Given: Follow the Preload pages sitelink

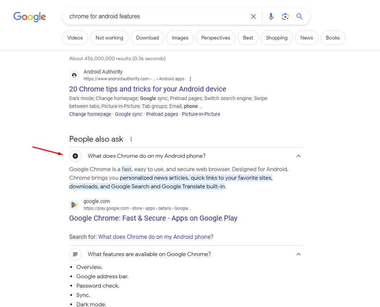Looking at the screenshot, I should 162,114.
